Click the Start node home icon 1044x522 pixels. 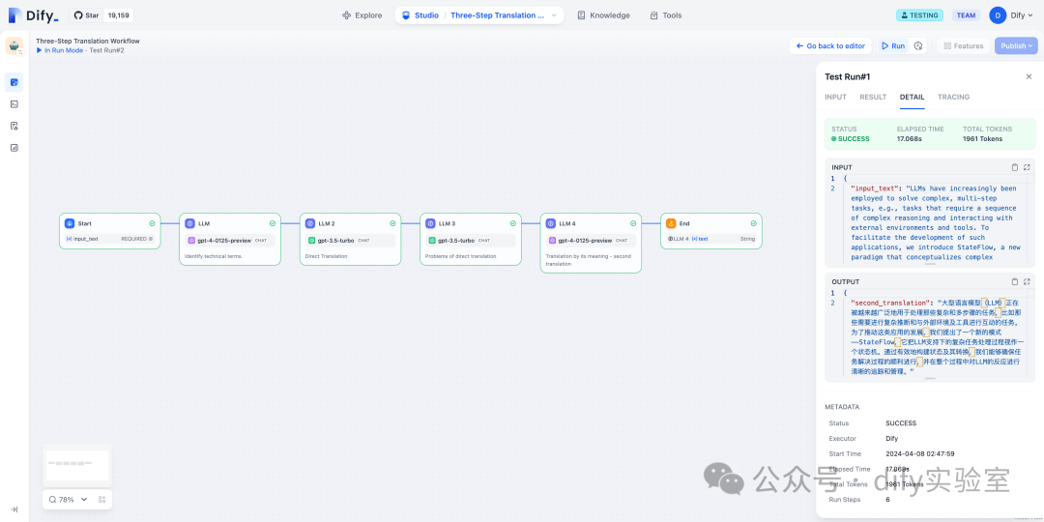(70, 223)
